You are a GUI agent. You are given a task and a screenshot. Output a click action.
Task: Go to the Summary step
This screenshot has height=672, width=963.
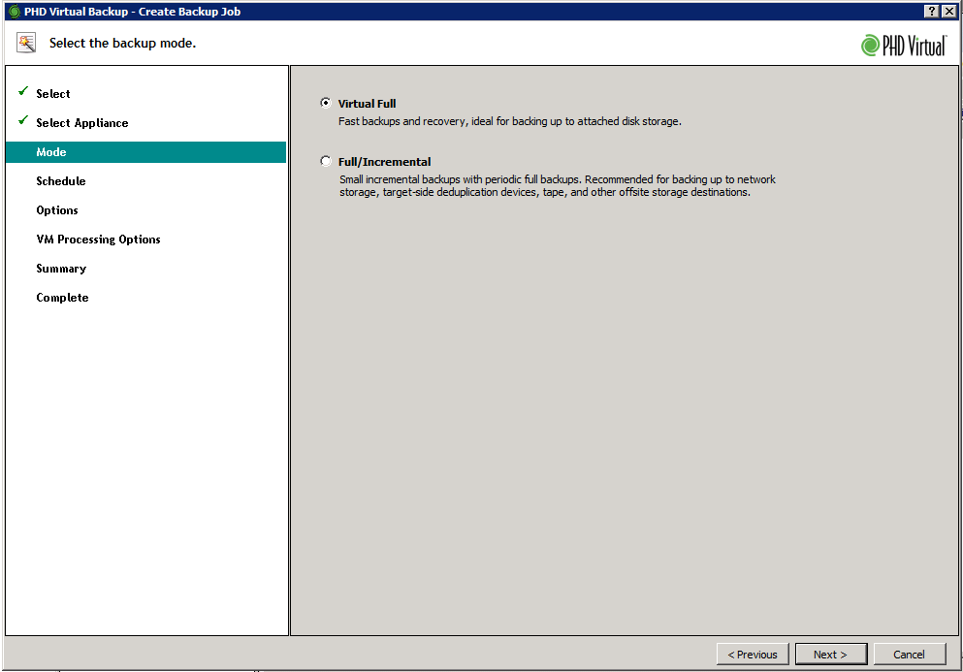tap(61, 269)
